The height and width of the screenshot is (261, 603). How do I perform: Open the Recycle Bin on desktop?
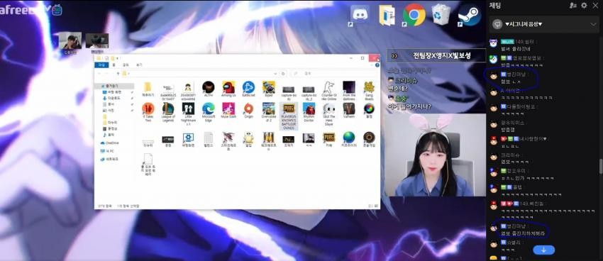point(441,15)
